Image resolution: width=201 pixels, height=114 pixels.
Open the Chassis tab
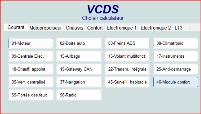click(75, 28)
